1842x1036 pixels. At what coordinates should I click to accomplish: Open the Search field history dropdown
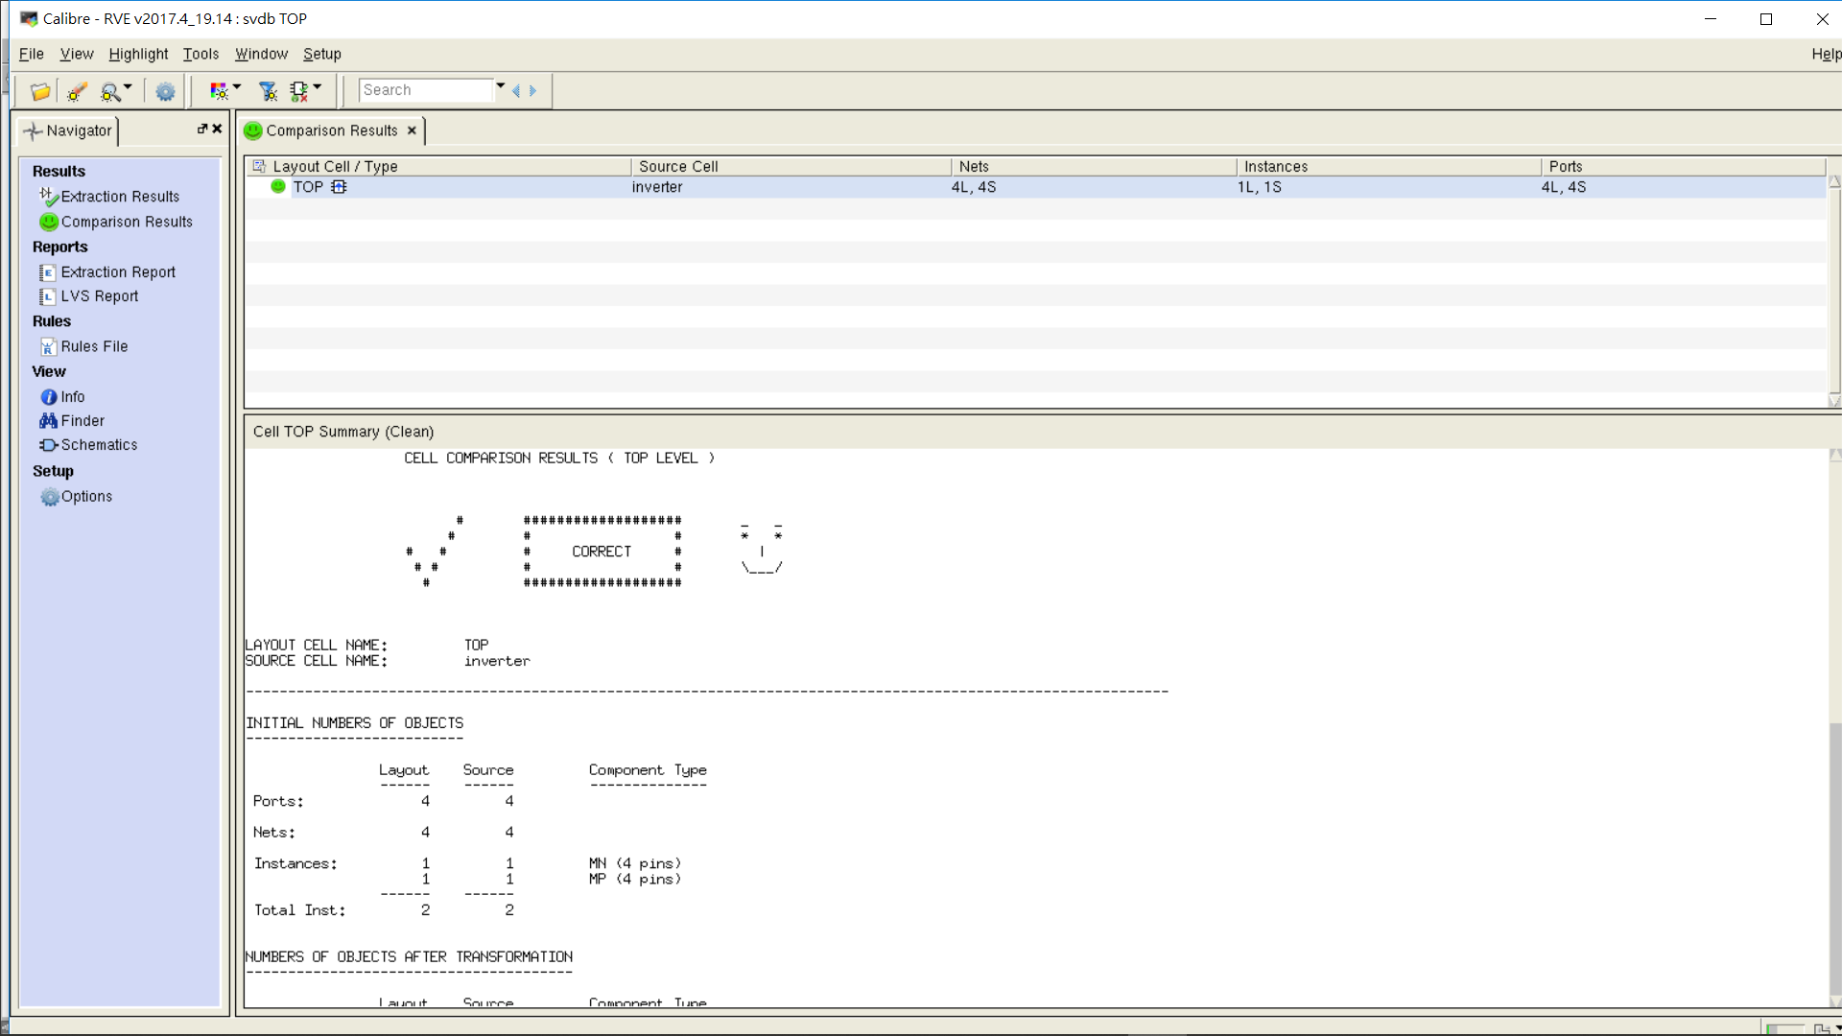(x=501, y=87)
